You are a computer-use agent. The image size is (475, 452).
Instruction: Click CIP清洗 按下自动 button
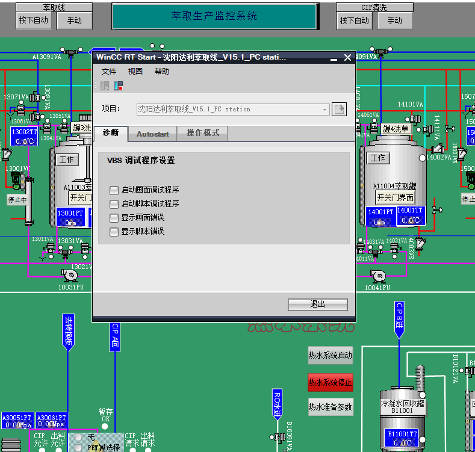(355, 20)
